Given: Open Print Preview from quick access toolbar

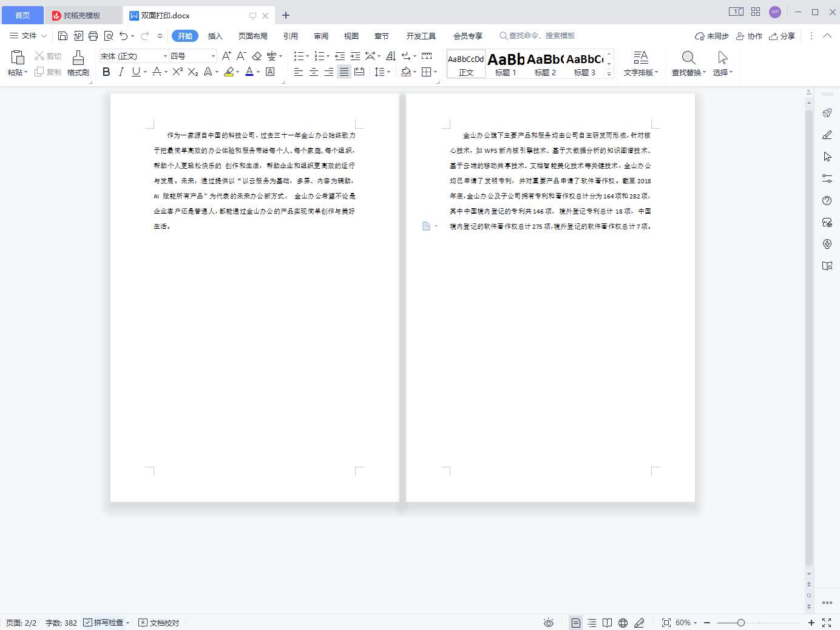Looking at the screenshot, I should coord(109,36).
